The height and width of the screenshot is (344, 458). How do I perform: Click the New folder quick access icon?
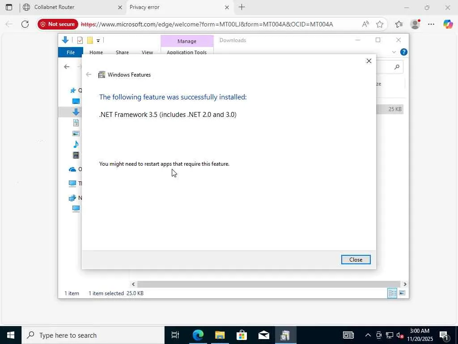[x=90, y=40]
